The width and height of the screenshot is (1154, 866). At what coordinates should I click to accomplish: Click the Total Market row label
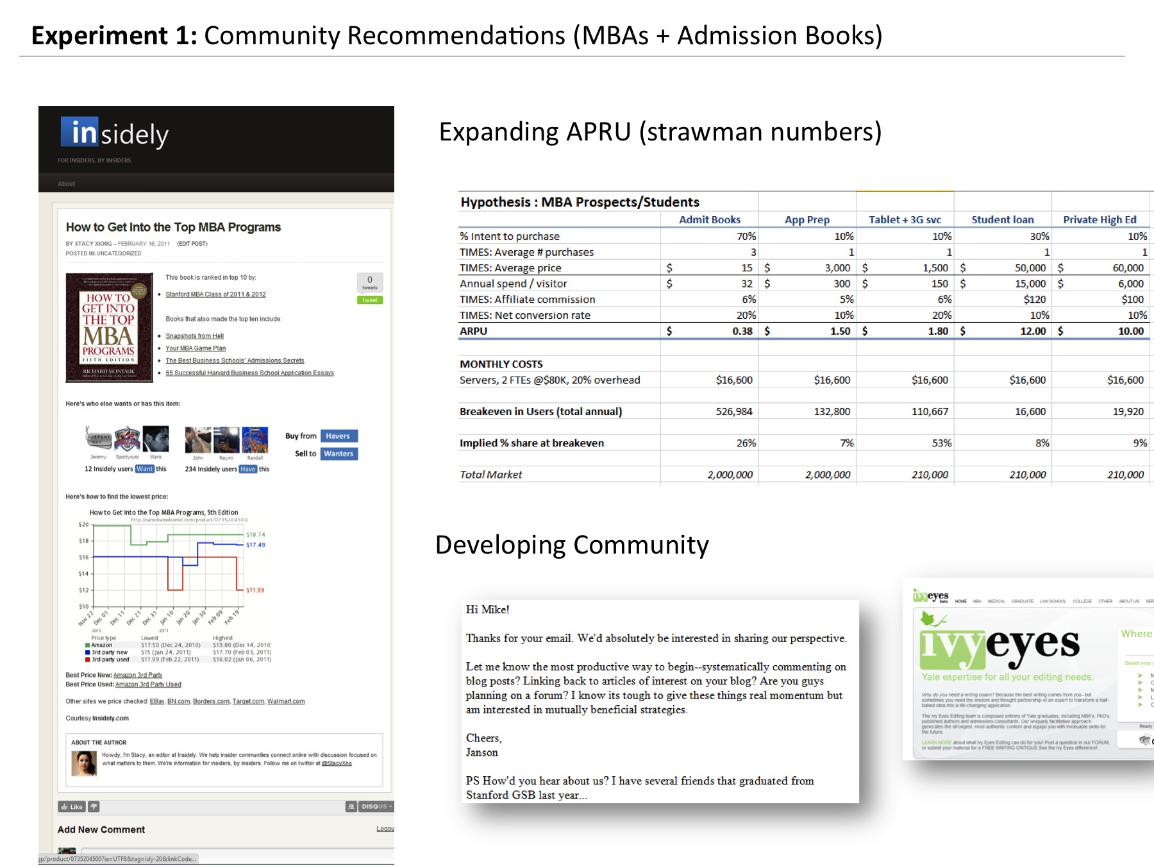coord(491,475)
